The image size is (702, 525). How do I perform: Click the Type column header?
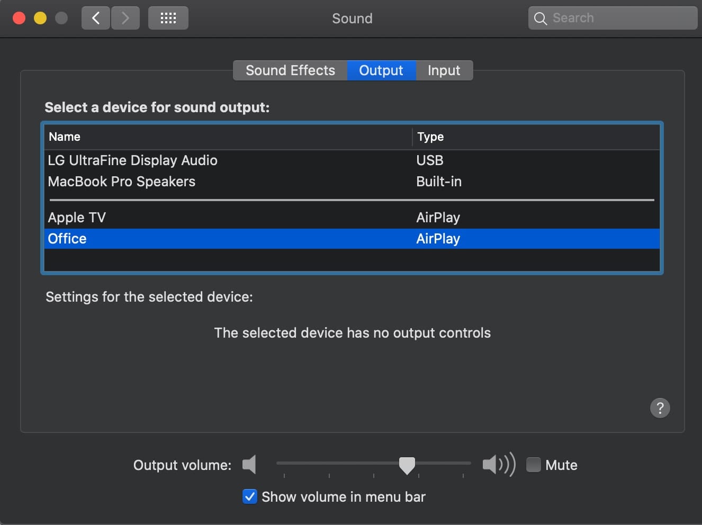click(x=430, y=137)
